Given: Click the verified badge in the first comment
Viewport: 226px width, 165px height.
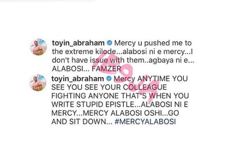Looking at the screenshot, I should [x=109, y=43].
